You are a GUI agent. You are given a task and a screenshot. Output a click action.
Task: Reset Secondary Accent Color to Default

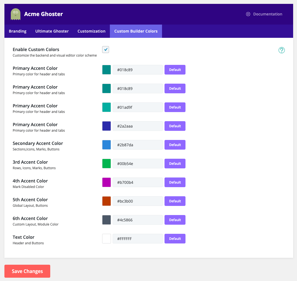175,145
